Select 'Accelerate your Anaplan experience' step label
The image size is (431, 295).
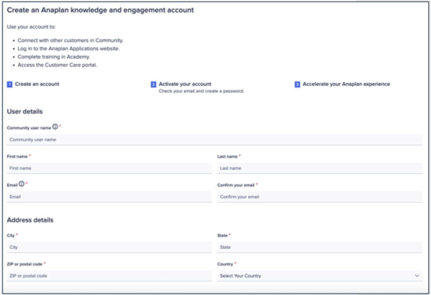point(346,84)
